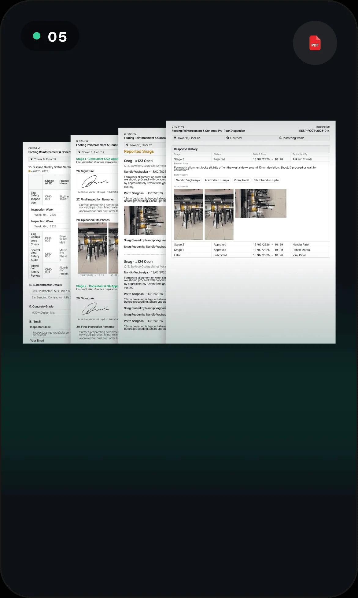This screenshot has width=358, height=598.
Task: Click the 28. Uploaded Site Photos label
Action: coord(93,220)
